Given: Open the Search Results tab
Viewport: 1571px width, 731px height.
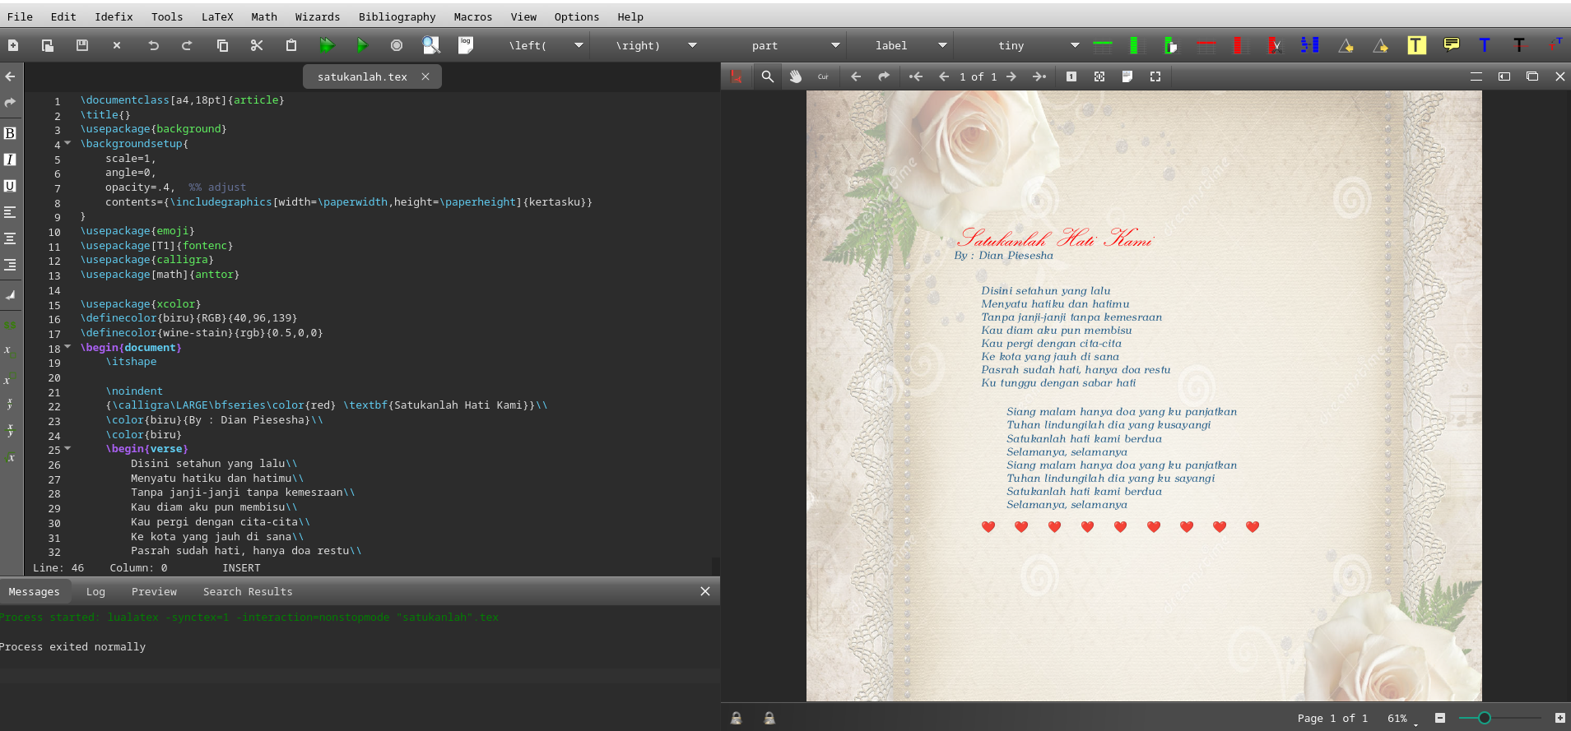Looking at the screenshot, I should (248, 591).
